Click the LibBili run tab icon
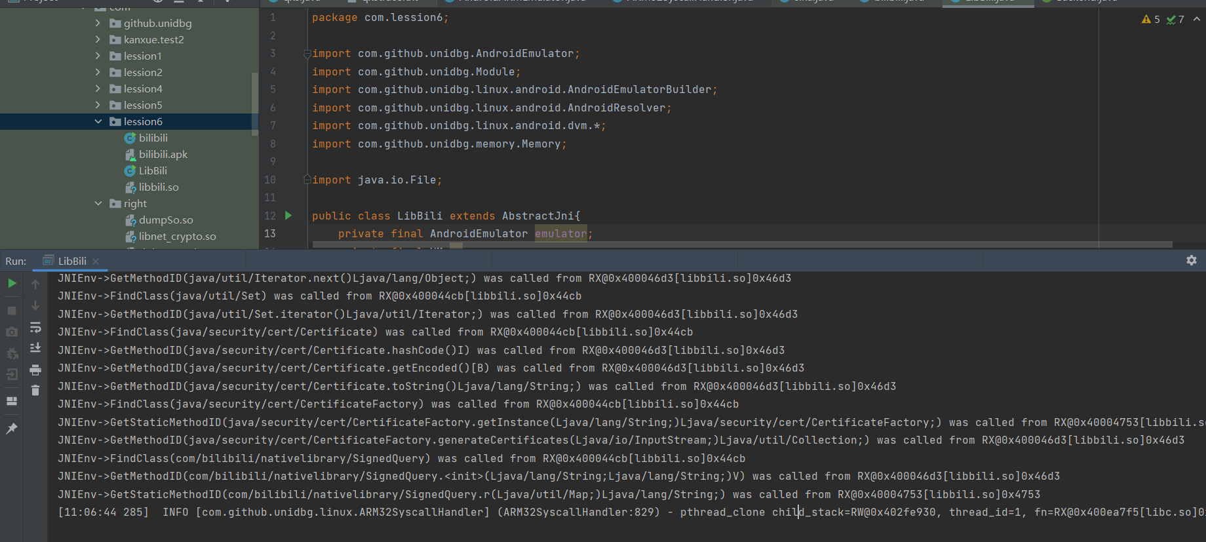 click(x=48, y=260)
